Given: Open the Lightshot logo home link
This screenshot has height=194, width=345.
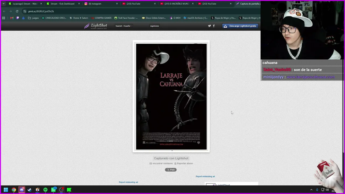Looking at the screenshot, I should [x=96, y=26].
